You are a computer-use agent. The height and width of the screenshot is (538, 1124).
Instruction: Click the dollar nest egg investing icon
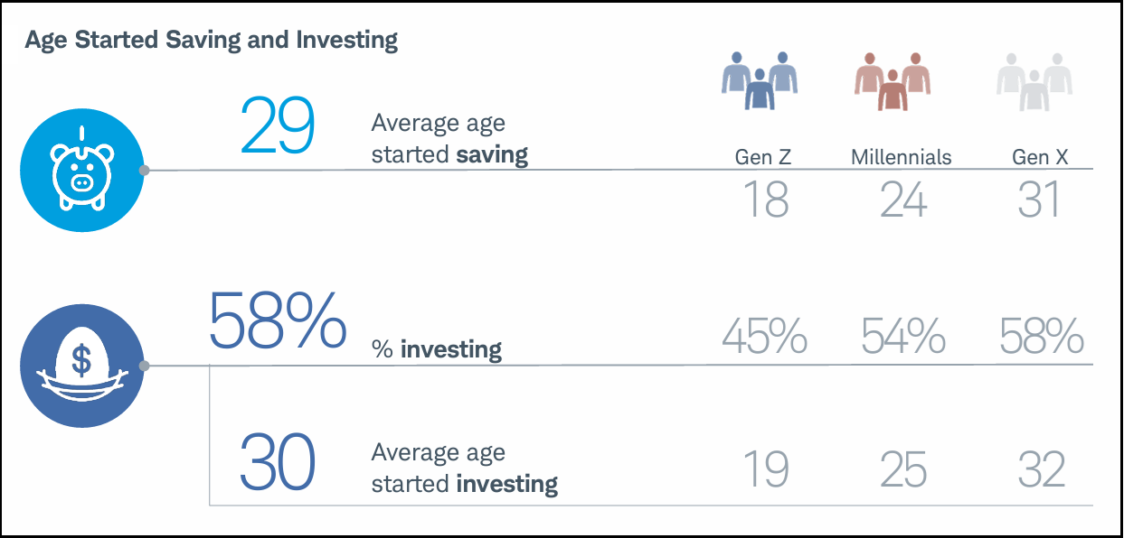tap(81, 366)
